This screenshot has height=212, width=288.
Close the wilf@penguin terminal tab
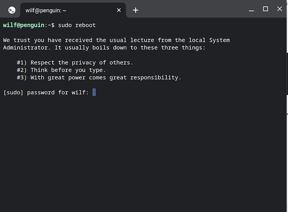[119, 10]
